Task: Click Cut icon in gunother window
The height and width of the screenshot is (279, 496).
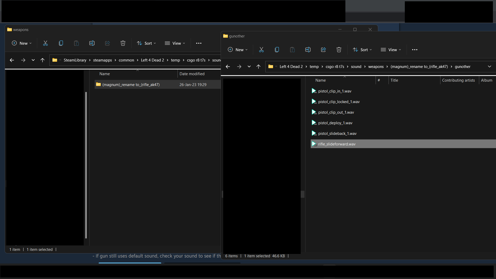Action: (x=261, y=50)
